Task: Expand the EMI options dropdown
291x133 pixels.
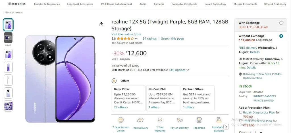Action: click(x=179, y=70)
